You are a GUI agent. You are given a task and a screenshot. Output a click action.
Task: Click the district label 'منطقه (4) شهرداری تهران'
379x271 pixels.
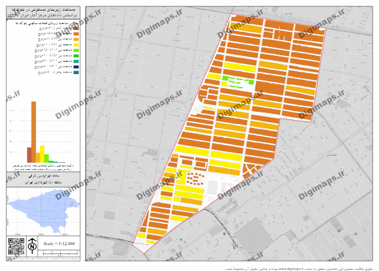click(x=44, y=182)
